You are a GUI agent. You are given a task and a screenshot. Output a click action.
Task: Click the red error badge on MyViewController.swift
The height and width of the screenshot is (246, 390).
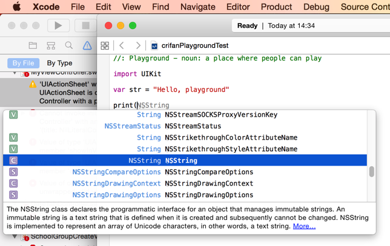pos(27,74)
